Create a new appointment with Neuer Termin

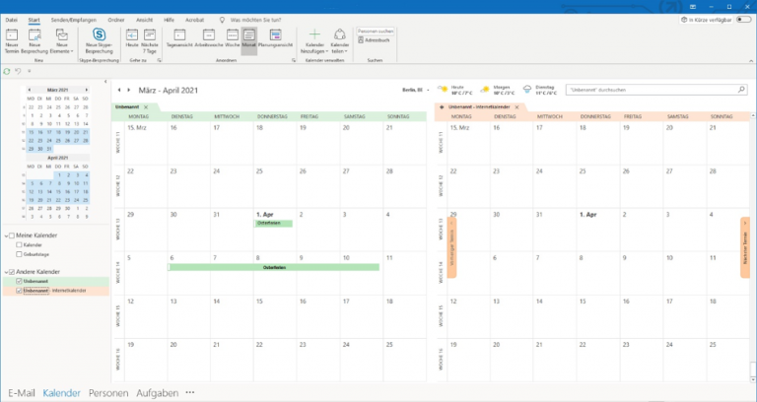coord(13,40)
